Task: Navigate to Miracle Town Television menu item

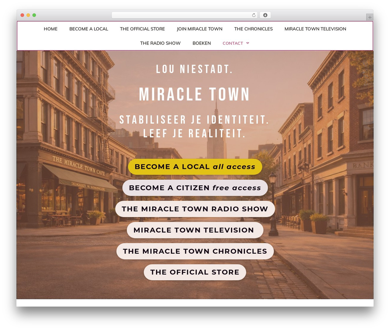Action: (x=315, y=29)
